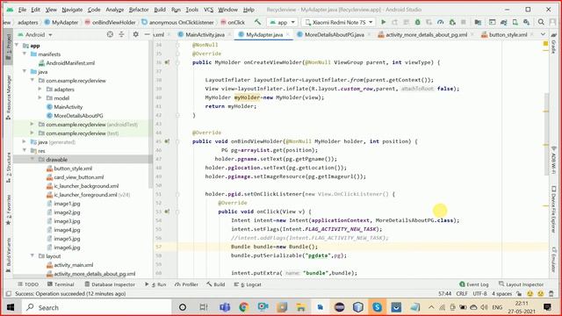This screenshot has width=562, height=316.
Task: Click the Debug app bug icon
Action: click(x=418, y=22)
